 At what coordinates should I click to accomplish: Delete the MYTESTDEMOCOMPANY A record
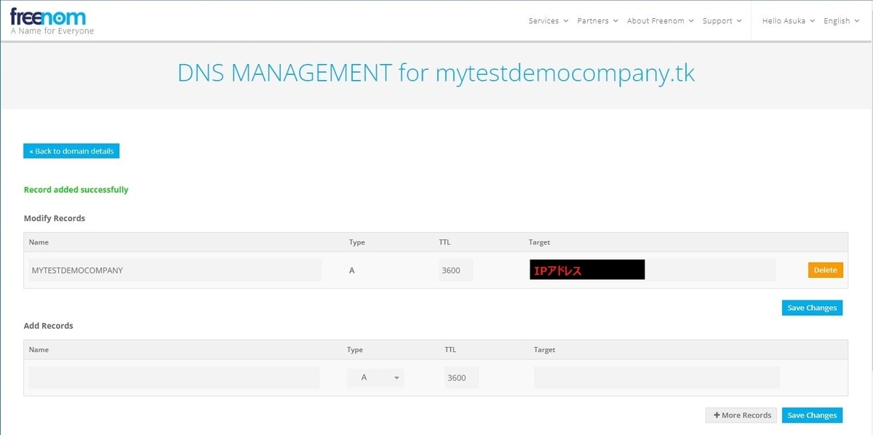coord(825,270)
